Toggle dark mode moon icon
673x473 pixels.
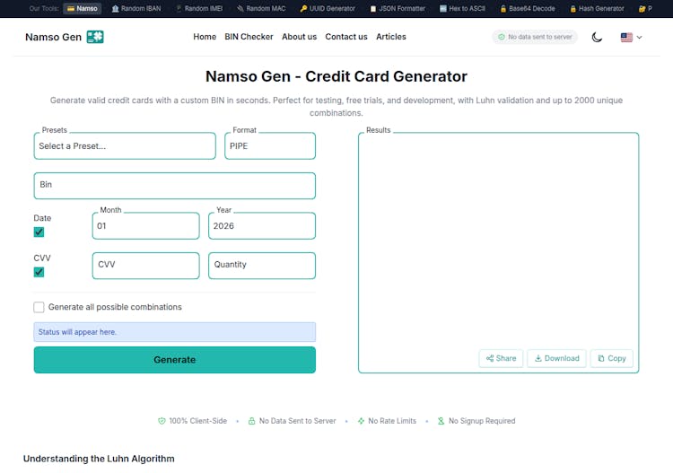pos(597,37)
